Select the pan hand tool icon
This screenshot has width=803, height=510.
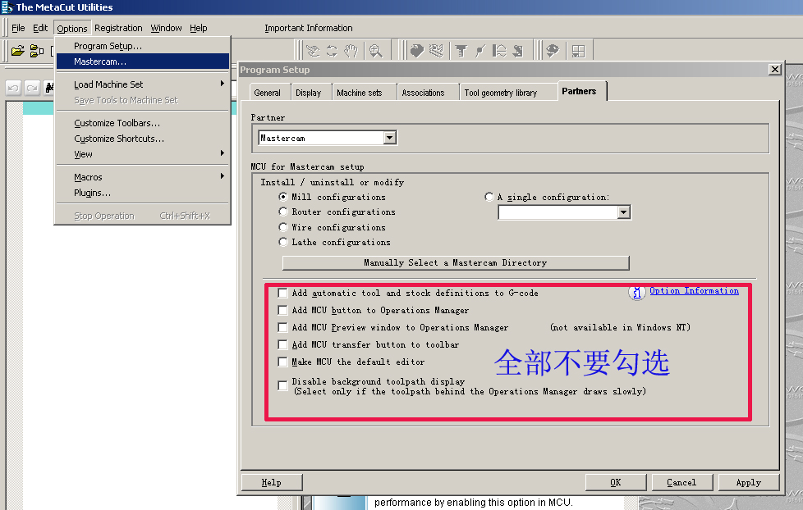[x=351, y=51]
